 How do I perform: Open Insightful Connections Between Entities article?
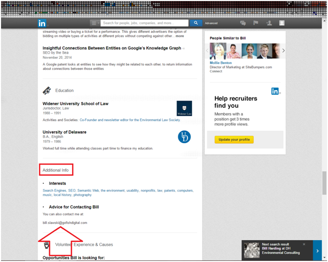tap(112, 48)
